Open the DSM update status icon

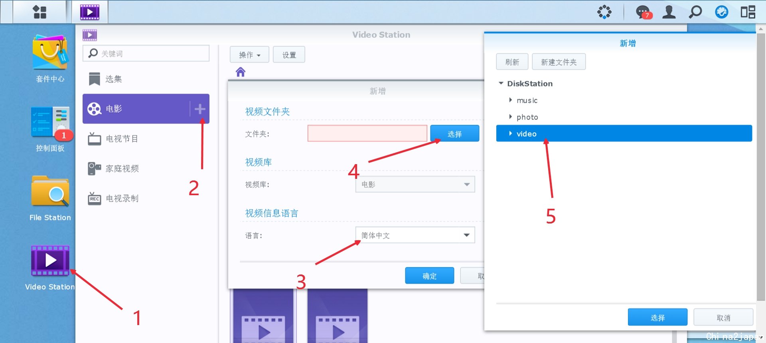pos(721,12)
